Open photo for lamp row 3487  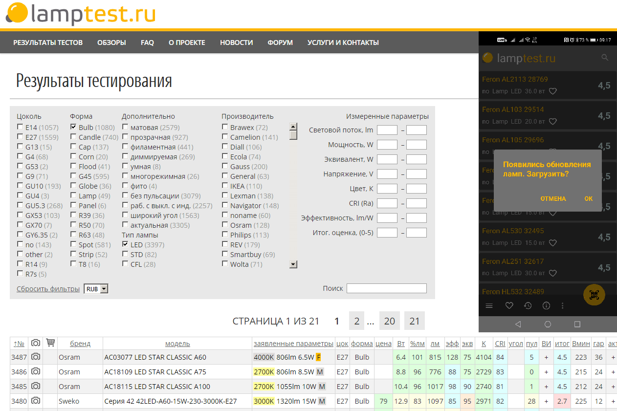coord(35,357)
